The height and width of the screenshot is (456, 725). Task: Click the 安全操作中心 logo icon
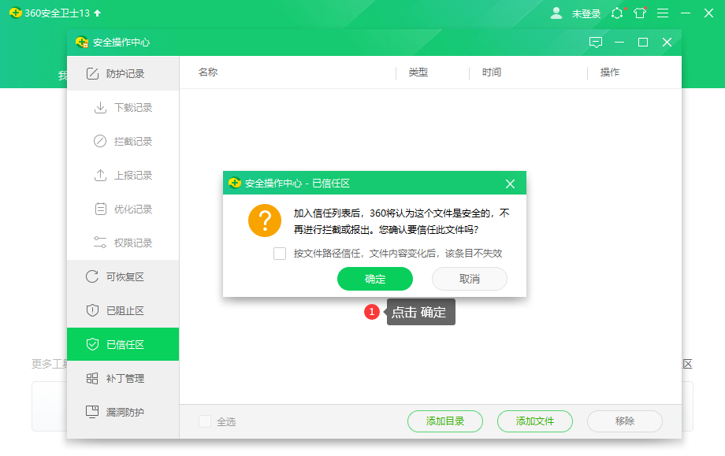[x=82, y=43]
